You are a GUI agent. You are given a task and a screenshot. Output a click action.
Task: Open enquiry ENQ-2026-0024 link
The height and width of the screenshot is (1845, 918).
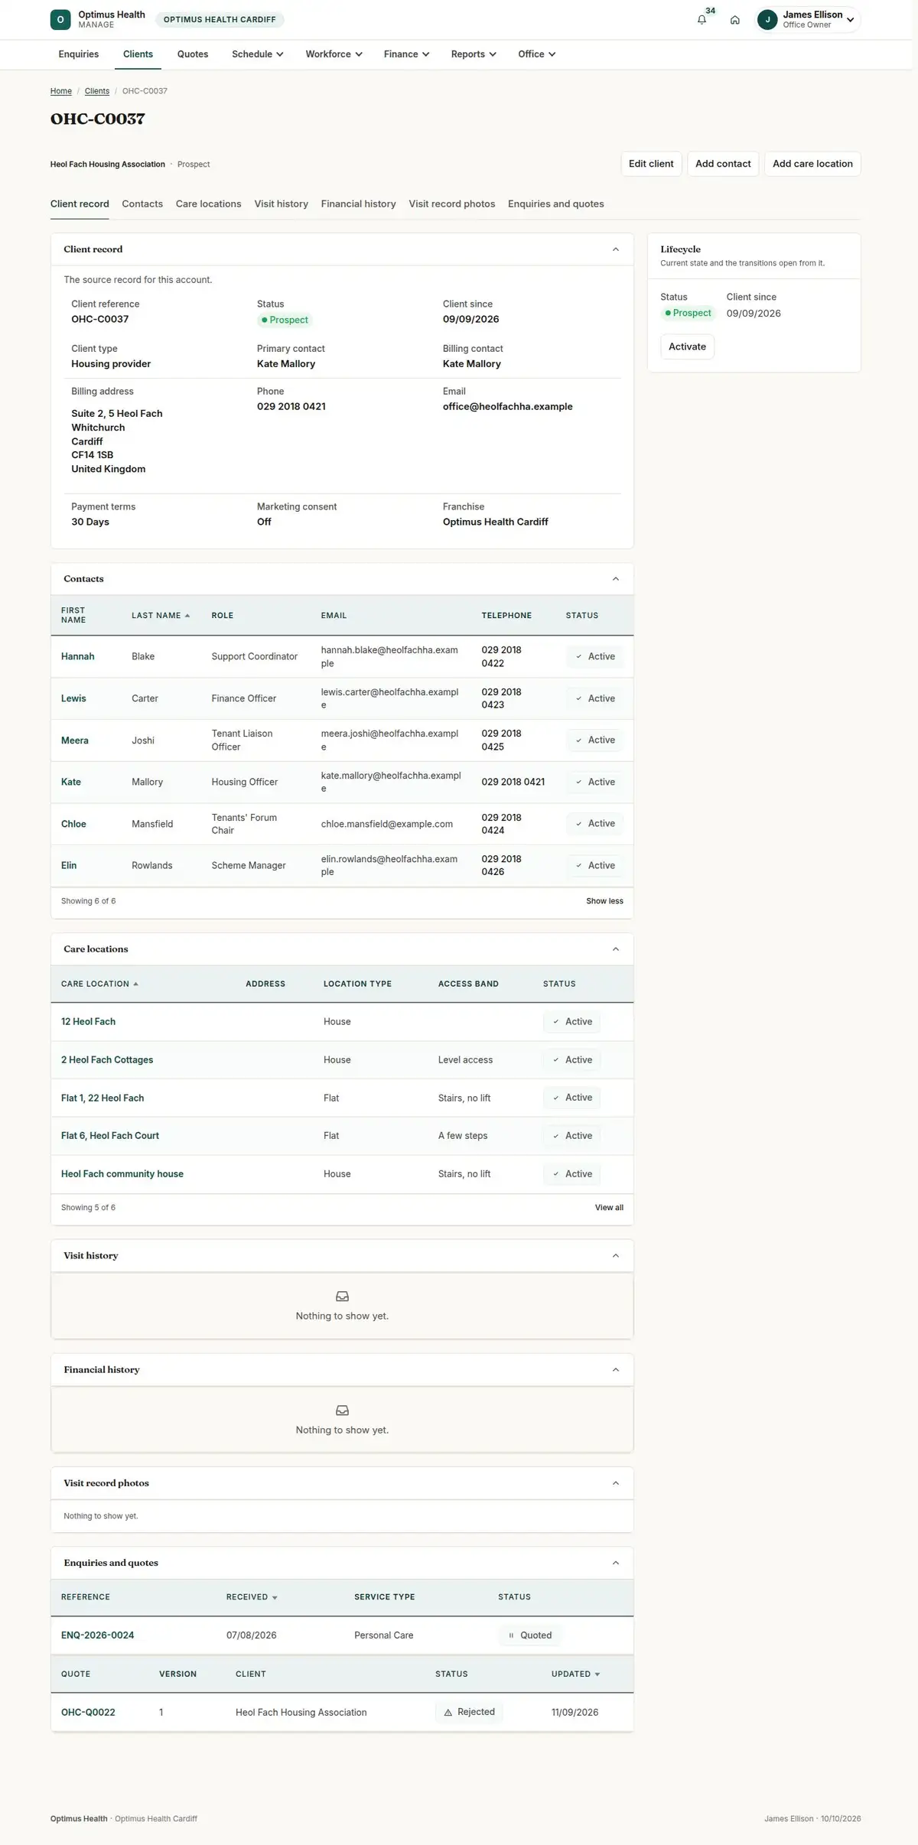[97, 1635]
